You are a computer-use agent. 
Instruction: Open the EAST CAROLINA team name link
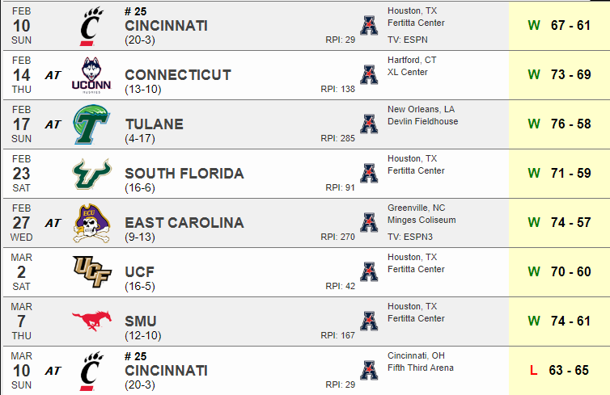(184, 223)
